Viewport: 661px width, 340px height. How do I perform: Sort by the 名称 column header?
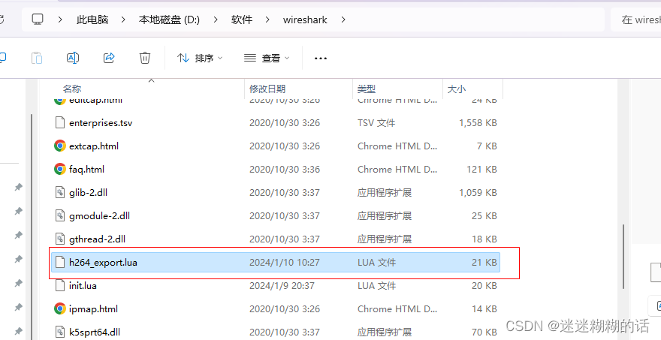click(x=72, y=89)
